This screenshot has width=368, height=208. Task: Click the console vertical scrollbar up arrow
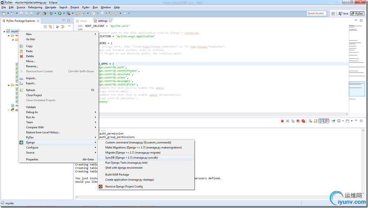[363, 130]
